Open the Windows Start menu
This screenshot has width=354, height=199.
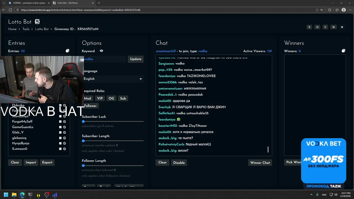[x=6, y=195]
